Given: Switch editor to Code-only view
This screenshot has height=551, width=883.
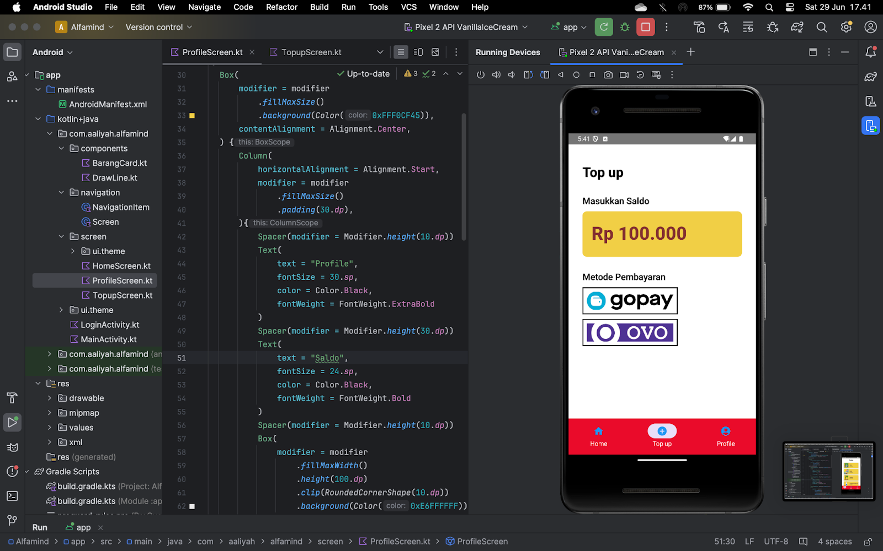Looking at the screenshot, I should (401, 52).
